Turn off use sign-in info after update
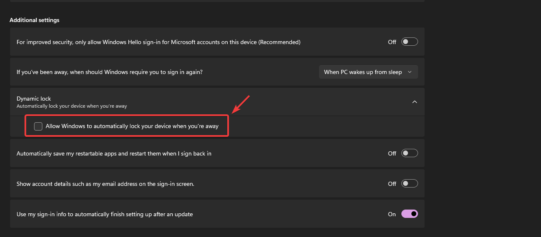Viewport: 541px width, 237px height. tap(409, 214)
